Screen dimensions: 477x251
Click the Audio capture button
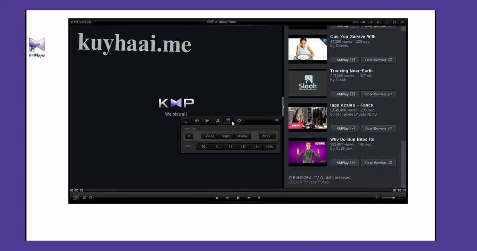tap(242, 136)
